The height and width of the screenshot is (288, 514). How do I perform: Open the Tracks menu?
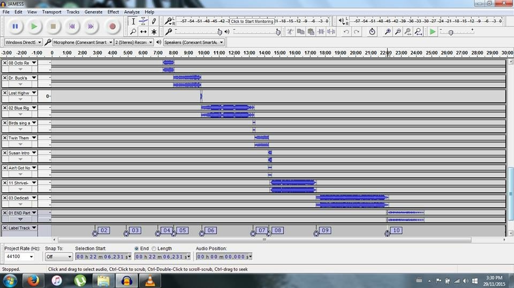(73, 12)
